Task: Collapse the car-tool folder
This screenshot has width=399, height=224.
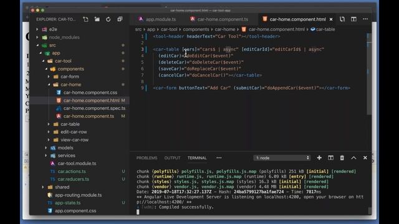Action: click(x=63, y=61)
